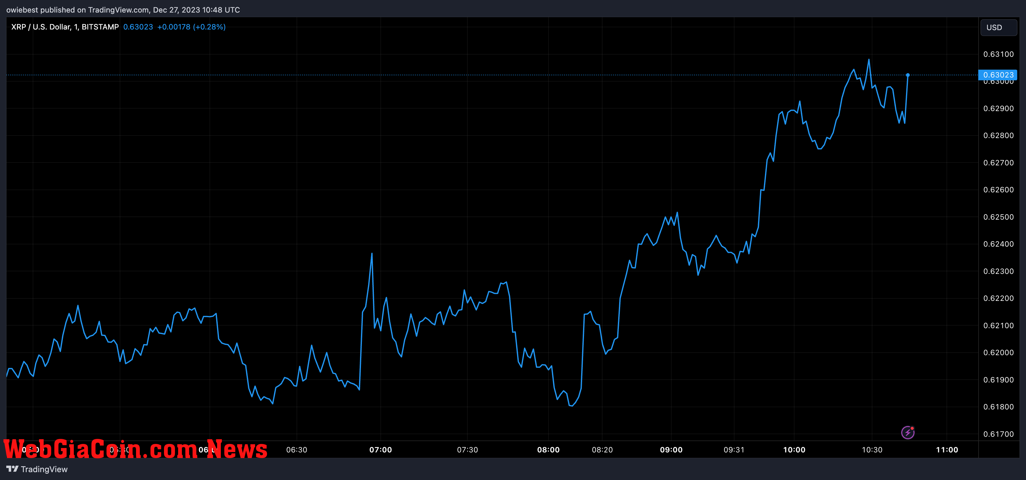
Task: Click the 10:00 time axis label
Action: 794,450
